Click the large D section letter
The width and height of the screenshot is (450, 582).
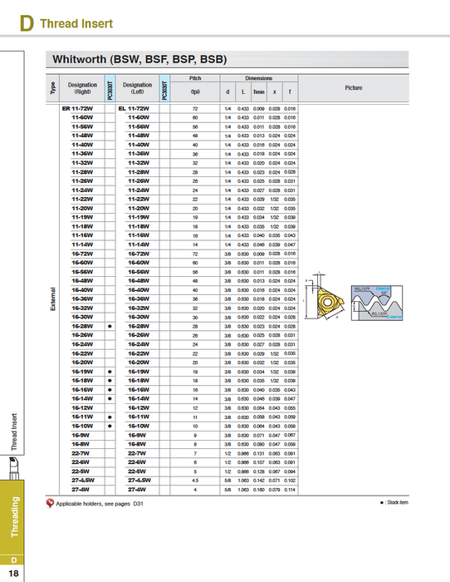[x=27, y=23]
